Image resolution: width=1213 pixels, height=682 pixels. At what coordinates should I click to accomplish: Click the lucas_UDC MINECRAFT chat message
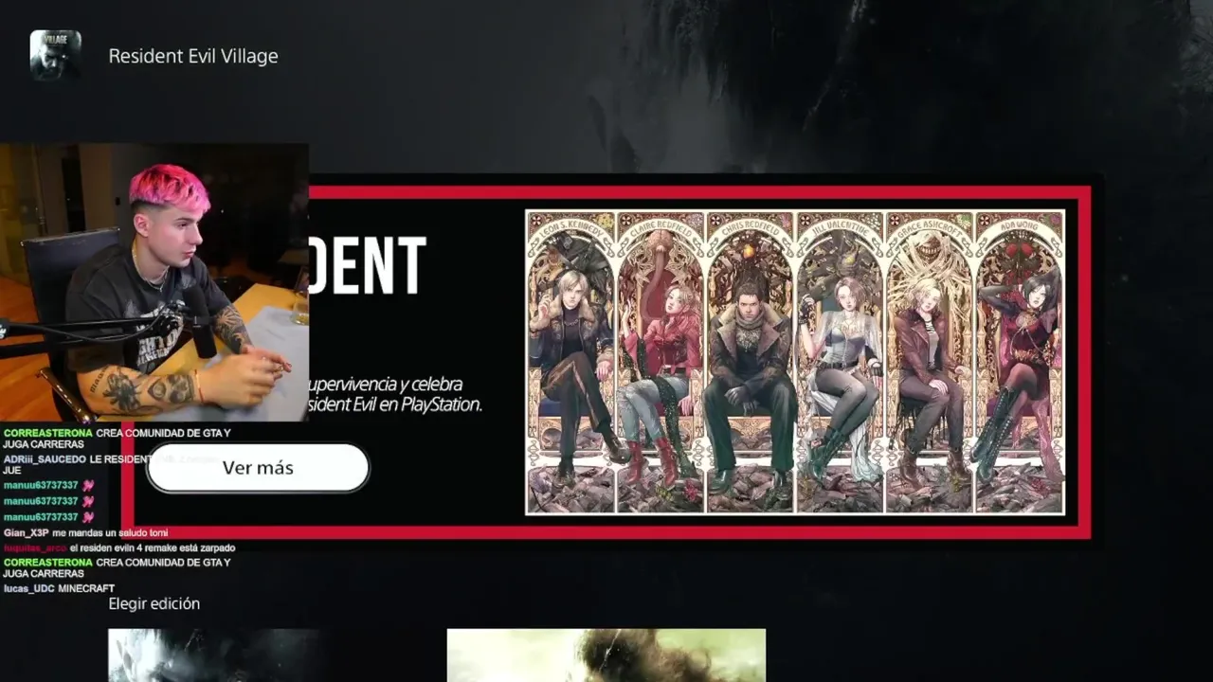59,589
